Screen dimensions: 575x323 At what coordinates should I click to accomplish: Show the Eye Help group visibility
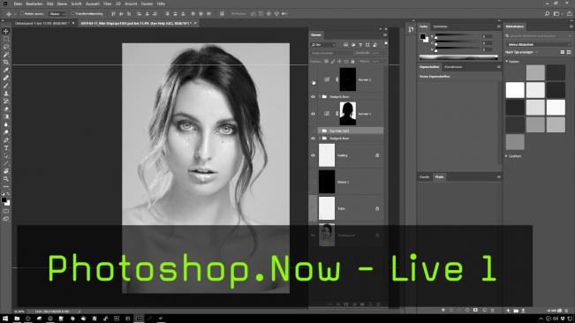tap(314, 131)
